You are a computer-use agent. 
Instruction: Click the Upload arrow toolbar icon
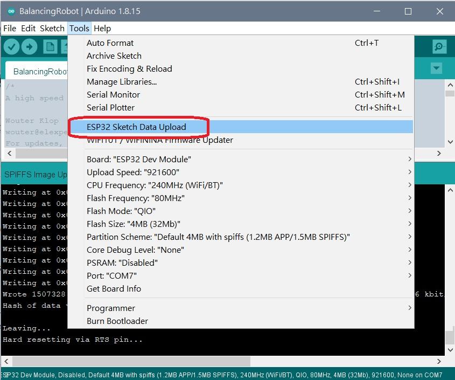point(29,46)
